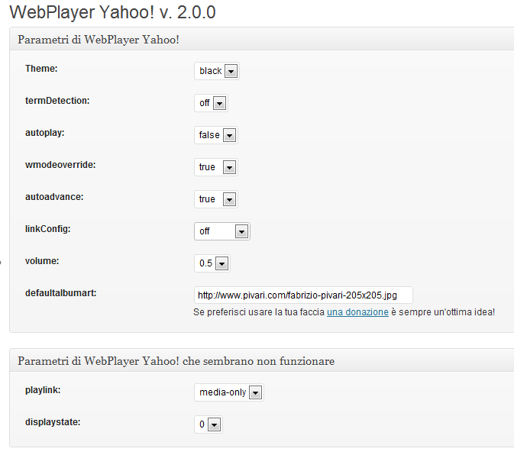
Task: Click the 'Theme:' label
Action: [41, 69]
